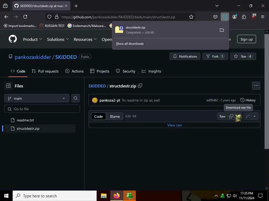This screenshot has height=201, width=269.
Task: Select structdestr.zip in file tree
Action: 39,129
